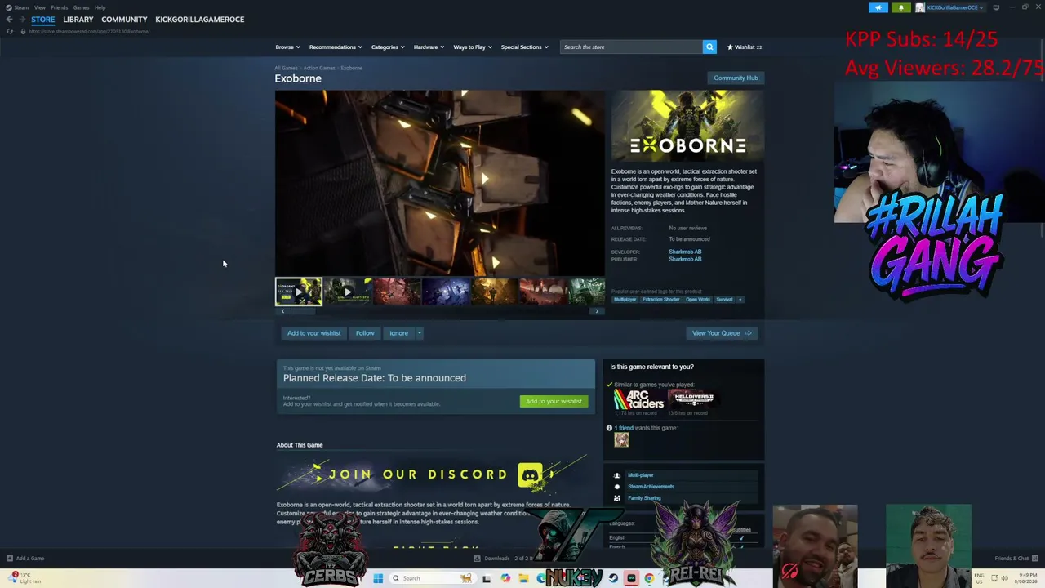Expand the Recommendations dropdown
The height and width of the screenshot is (588, 1045).
336,47
